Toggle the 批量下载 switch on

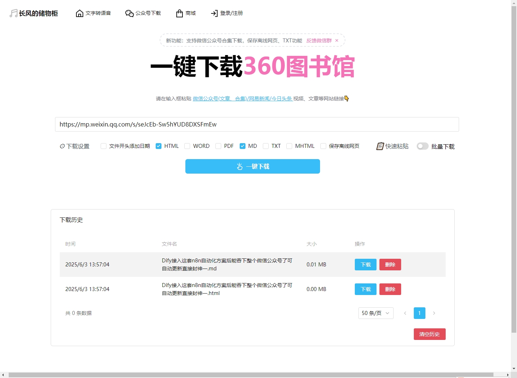[423, 146]
